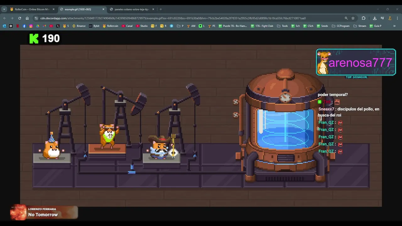Image resolution: width=402 pixels, height=226 pixels.
Task: View site information icon in the address bar
Action: point(36,18)
